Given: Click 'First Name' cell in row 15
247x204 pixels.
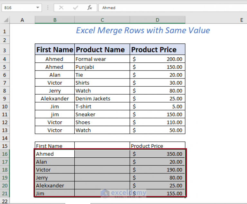Looking at the screenshot, I should pos(55,146).
